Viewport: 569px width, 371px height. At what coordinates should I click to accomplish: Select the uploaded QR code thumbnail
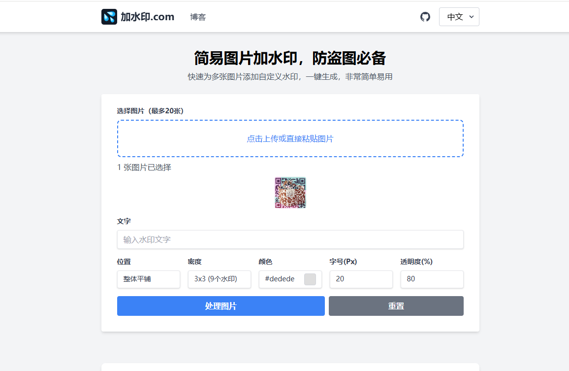pyautogui.click(x=290, y=193)
